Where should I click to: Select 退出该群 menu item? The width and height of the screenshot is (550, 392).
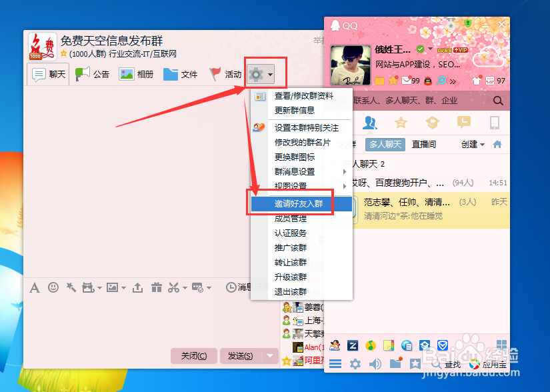click(x=301, y=292)
